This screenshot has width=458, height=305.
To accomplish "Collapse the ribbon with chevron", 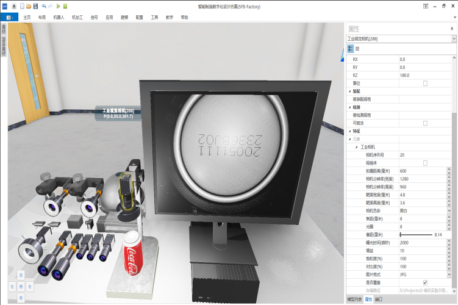I will tap(455, 17).
